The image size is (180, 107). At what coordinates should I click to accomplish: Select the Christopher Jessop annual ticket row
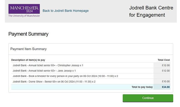click(48, 65)
